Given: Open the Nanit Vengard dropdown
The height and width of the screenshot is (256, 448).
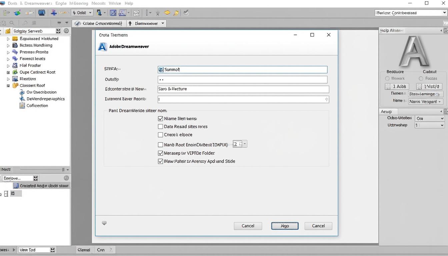Looking at the screenshot, I should pos(425,102).
